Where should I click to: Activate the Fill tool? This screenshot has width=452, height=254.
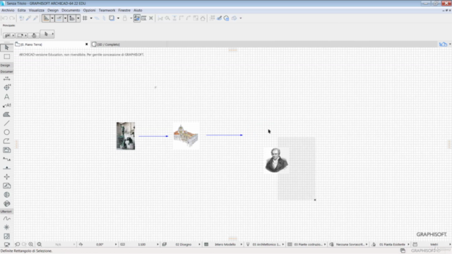(6, 114)
